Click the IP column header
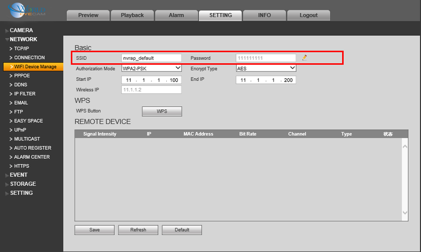Viewport: 421px width, 252px height. [149, 134]
